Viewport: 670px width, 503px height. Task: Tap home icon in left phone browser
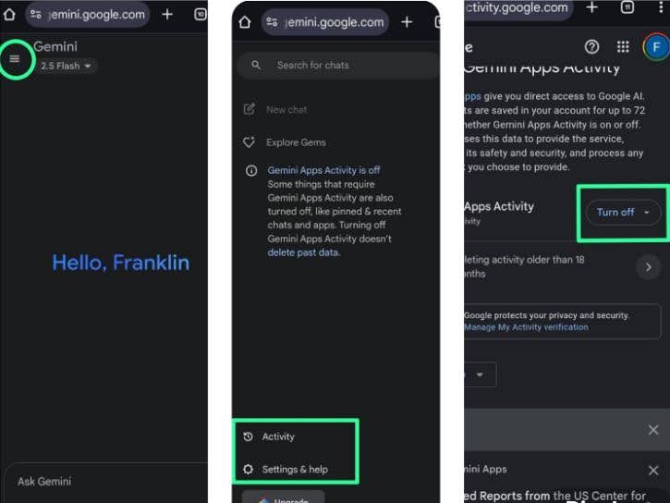click(9, 14)
